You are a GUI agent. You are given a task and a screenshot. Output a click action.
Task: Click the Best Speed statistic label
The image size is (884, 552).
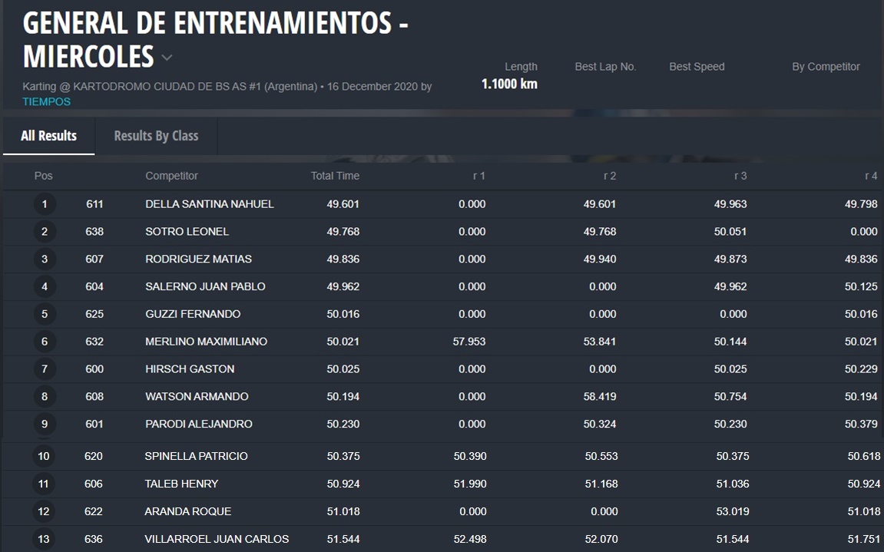point(697,67)
